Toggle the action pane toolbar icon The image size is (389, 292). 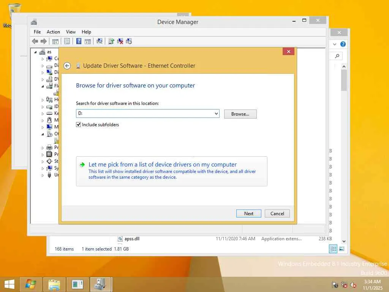(88, 41)
